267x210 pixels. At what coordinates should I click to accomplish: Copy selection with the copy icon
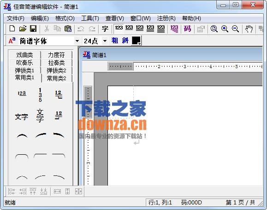[57, 29]
